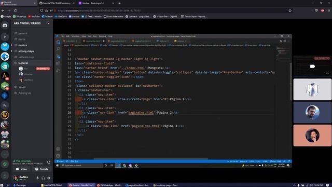Open the orange letter A server
Viewport: 332px width, 187px height.
[5, 76]
